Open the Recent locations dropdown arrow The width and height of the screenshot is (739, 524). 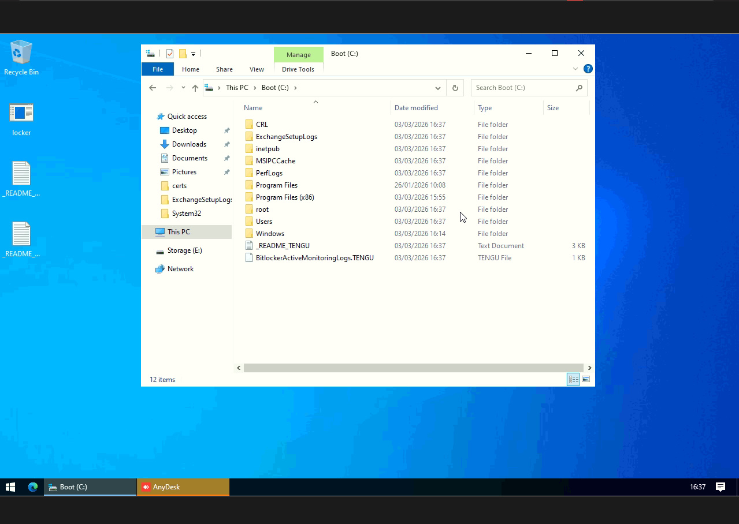pos(183,88)
